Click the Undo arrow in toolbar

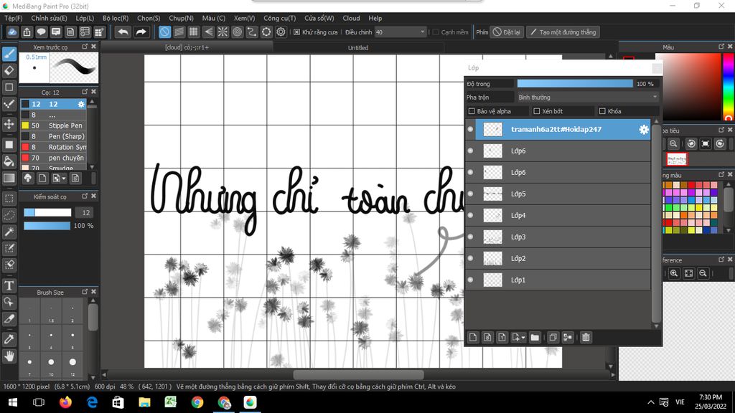pos(123,32)
